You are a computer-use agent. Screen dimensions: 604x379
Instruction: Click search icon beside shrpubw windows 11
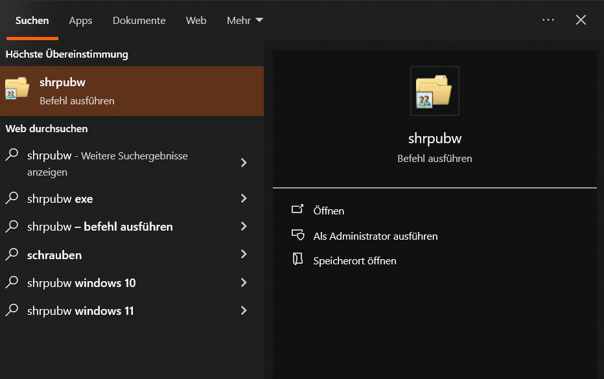[12, 310]
